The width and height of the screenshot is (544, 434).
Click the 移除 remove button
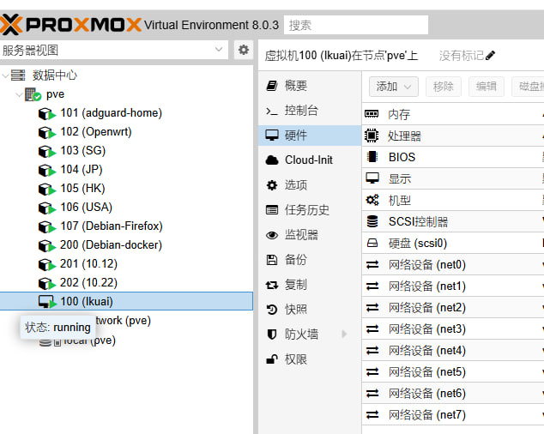443,86
